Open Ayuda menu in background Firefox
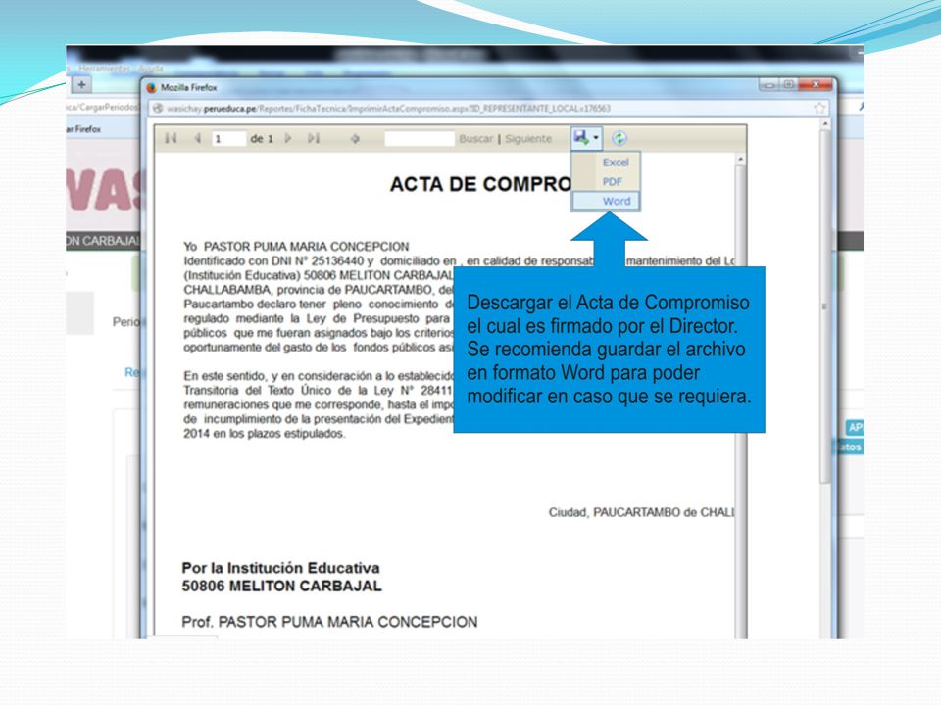941x705 pixels. coord(150,68)
